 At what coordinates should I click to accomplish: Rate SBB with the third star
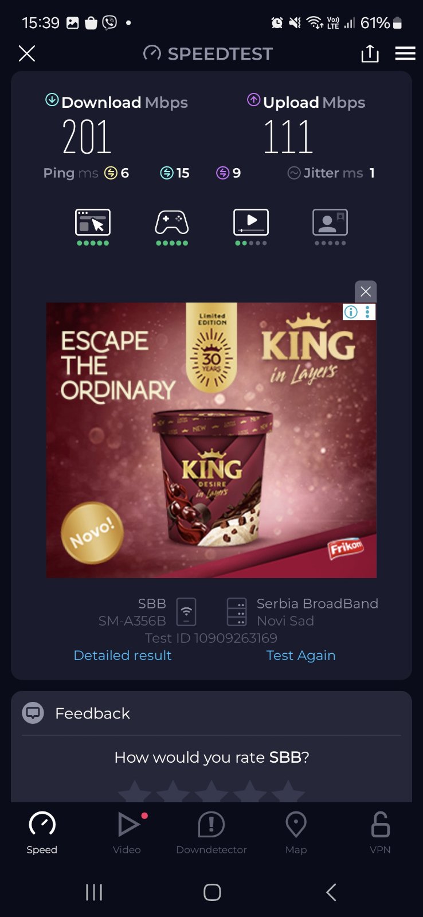coord(211,791)
